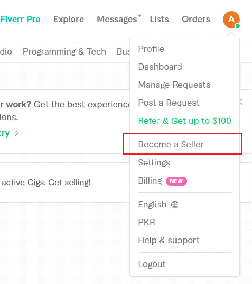Image resolution: width=252 pixels, height=284 pixels.
Task: Click the Messages notification dot
Action: pos(140,16)
